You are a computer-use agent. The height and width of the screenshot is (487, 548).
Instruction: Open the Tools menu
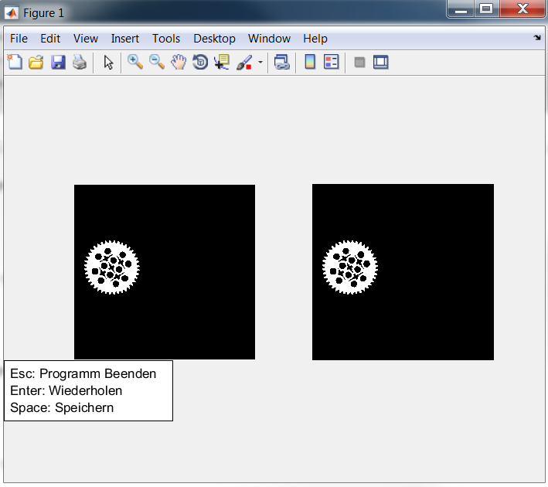166,39
